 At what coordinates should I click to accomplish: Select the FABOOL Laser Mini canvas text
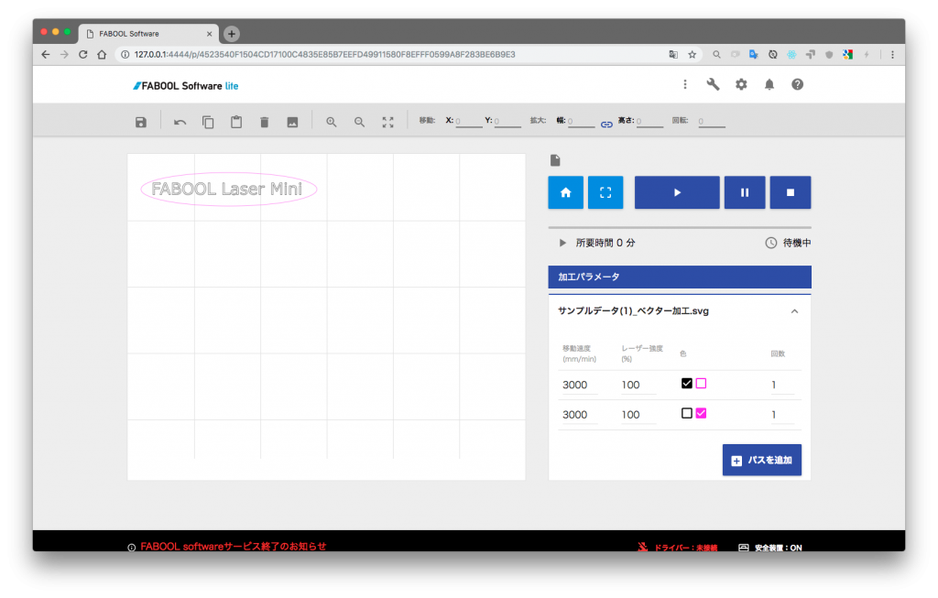227,189
